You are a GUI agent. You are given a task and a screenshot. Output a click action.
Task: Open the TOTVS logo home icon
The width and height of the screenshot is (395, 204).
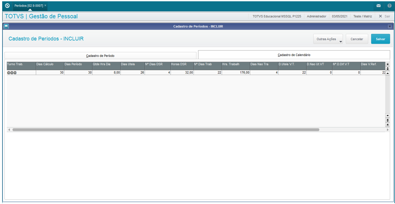pos(7,5)
